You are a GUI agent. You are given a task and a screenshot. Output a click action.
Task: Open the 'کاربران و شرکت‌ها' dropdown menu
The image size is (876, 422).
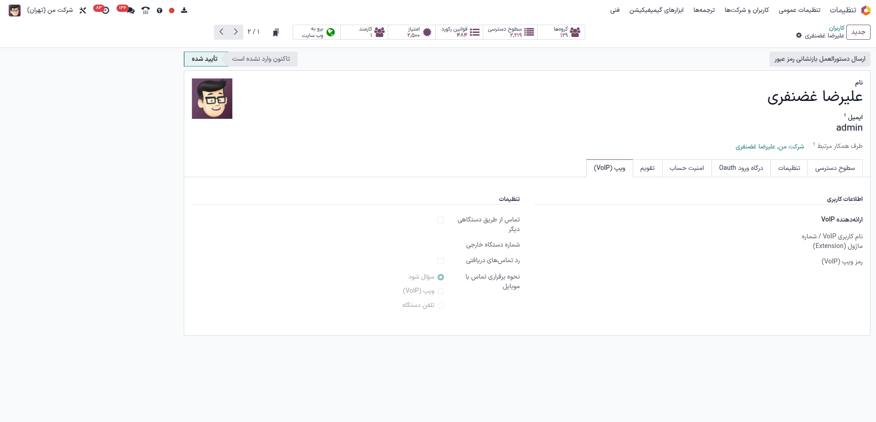pos(747,10)
